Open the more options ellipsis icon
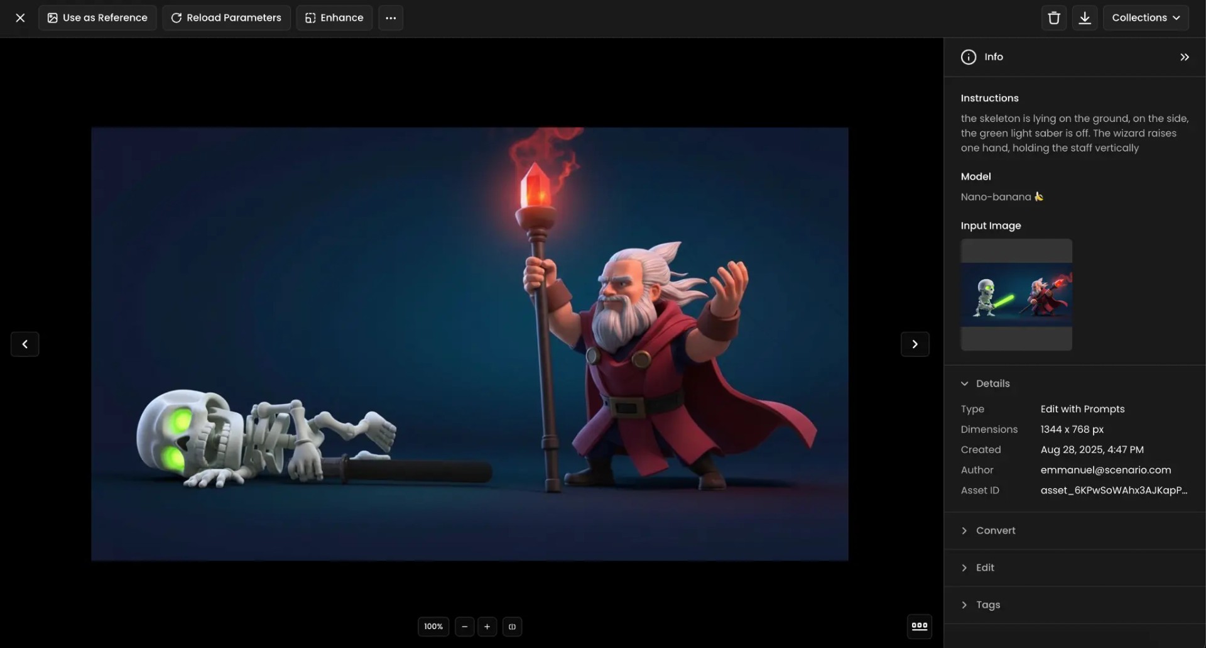Image resolution: width=1206 pixels, height=648 pixels. (x=390, y=18)
